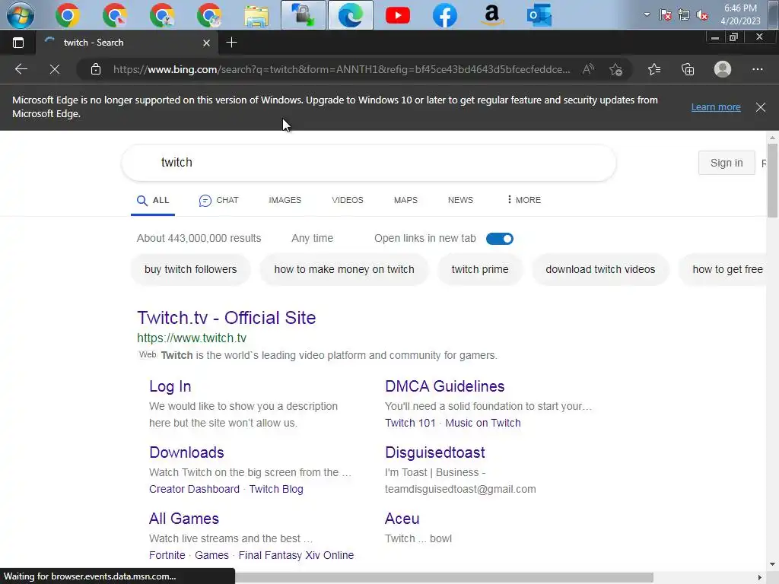Select the ALL search tab
Screen dimensions: 779x584
point(153,200)
